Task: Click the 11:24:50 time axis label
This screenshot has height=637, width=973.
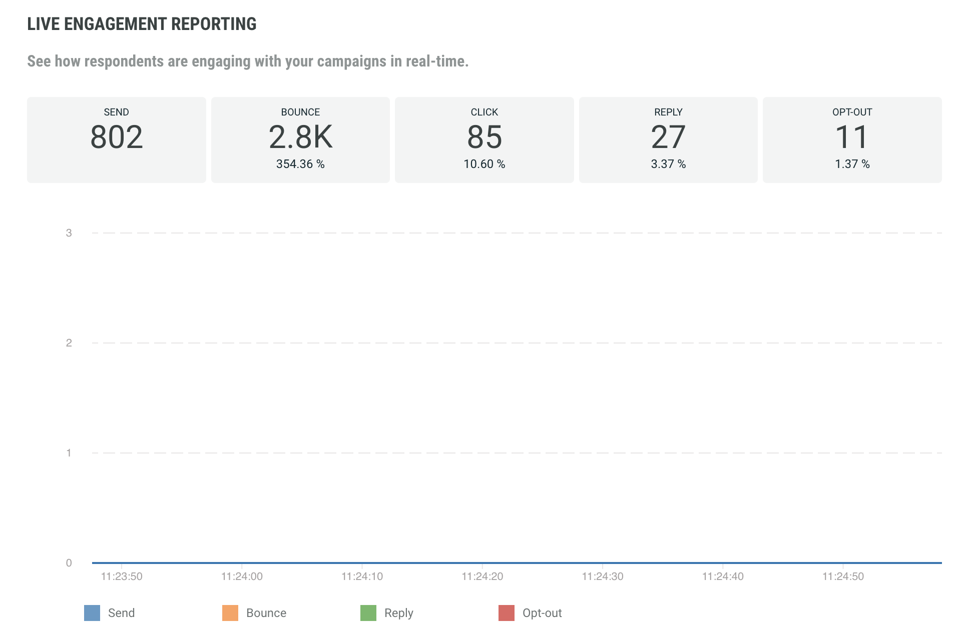Action: 843,576
